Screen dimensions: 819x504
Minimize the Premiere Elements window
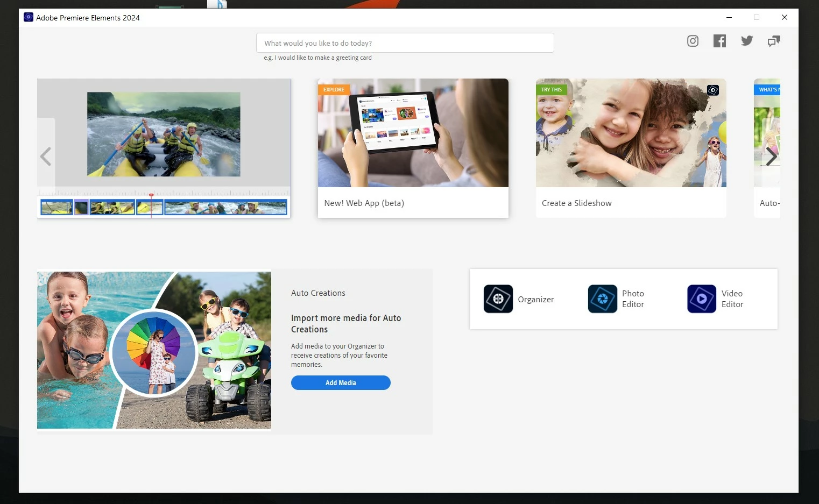pyautogui.click(x=729, y=17)
